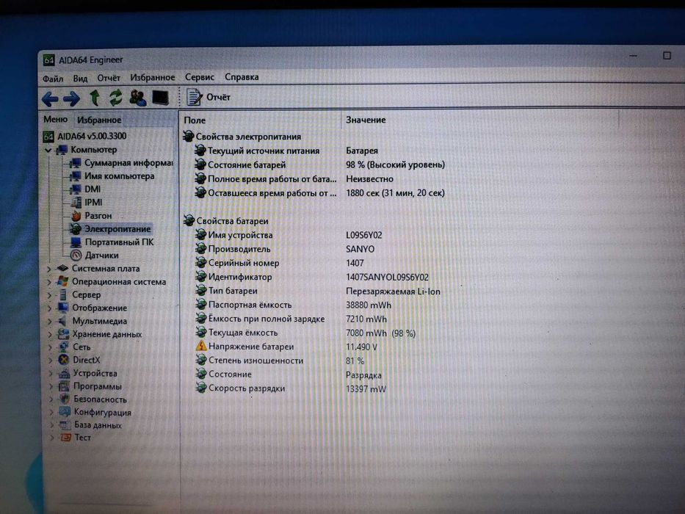Screen dimensions: 685x514
Task: Open the Файл menu
Action: [x=53, y=79]
